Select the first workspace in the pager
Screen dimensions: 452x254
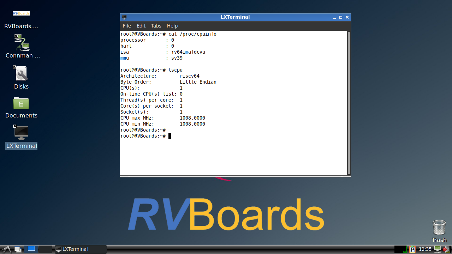point(31,249)
